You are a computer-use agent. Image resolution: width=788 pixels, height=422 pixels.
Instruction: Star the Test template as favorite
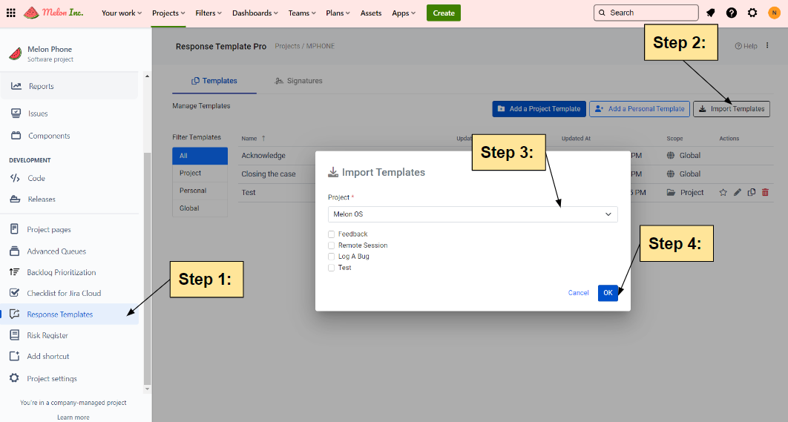coord(723,193)
